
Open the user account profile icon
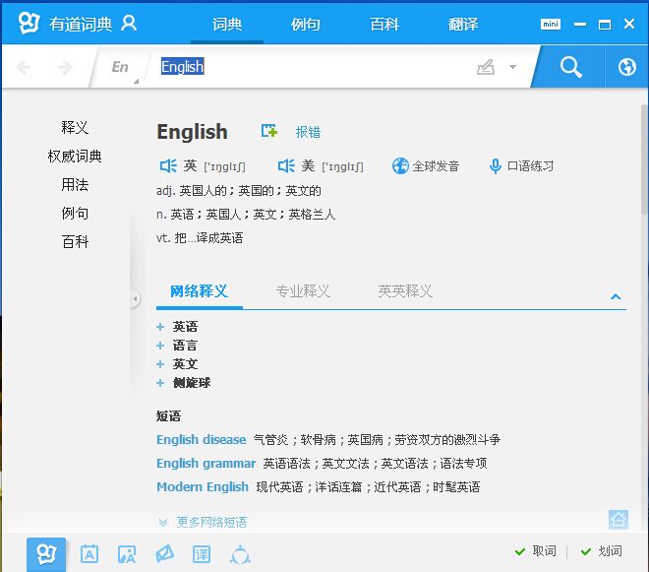[129, 24]
